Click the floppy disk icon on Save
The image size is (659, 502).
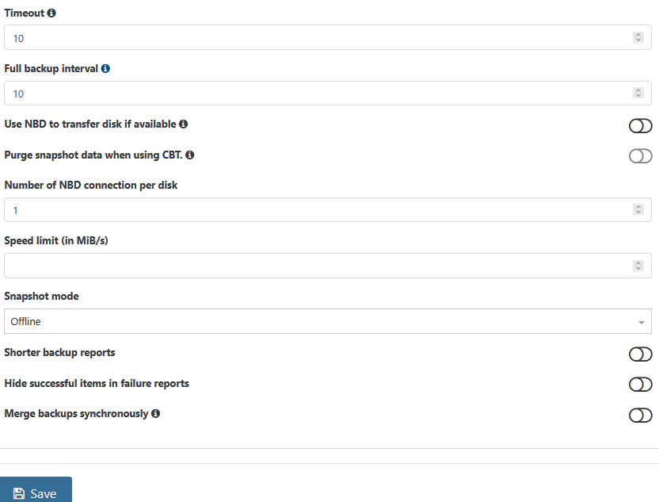pos(19,493)
